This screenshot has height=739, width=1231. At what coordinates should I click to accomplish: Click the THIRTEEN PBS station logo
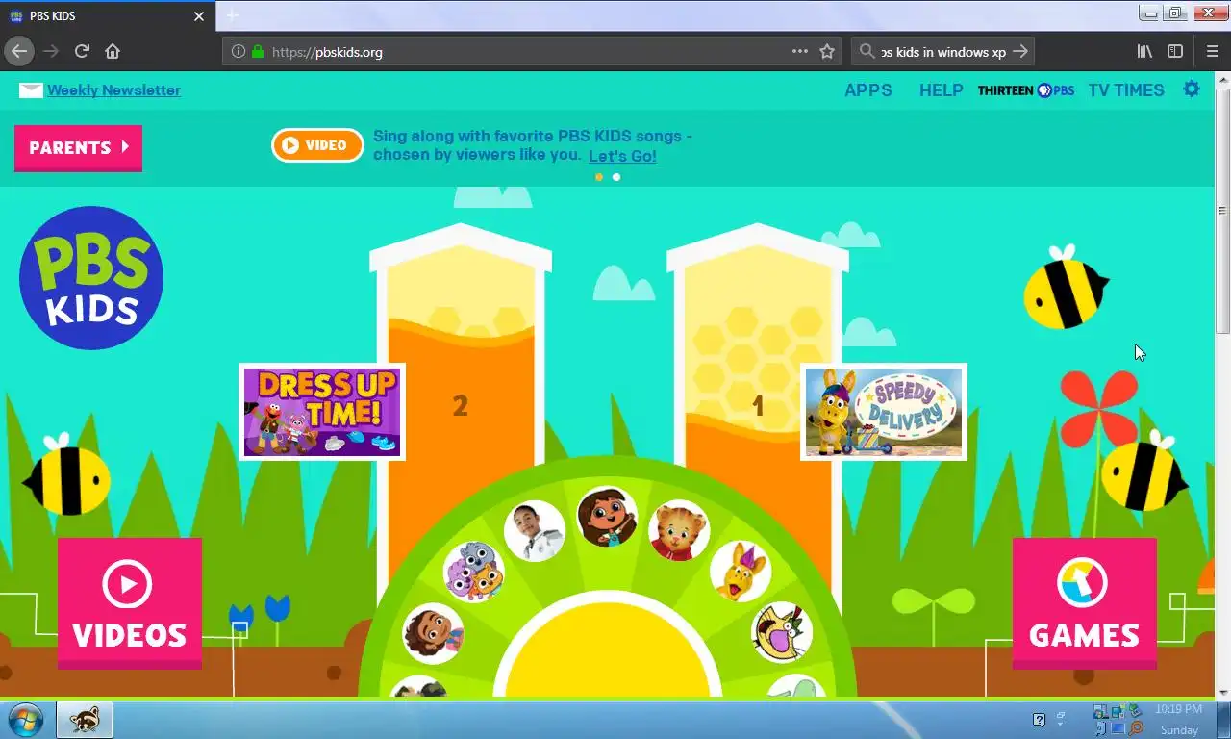tap(1026, 90)
